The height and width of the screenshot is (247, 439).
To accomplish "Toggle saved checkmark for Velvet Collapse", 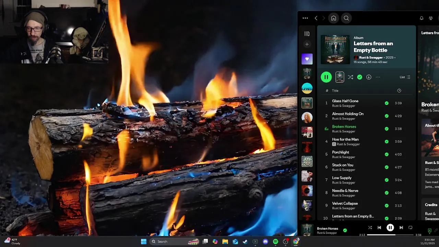I will pyautogui.click(x=387, y=206).
